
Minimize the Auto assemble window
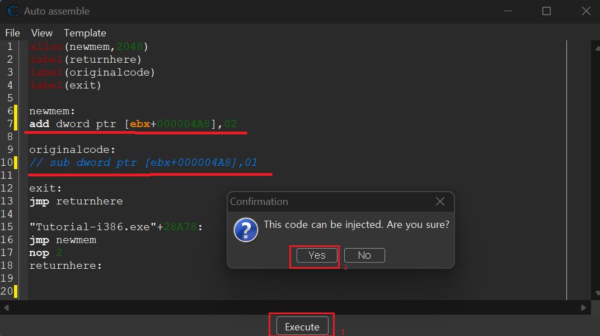coord(508,11)
